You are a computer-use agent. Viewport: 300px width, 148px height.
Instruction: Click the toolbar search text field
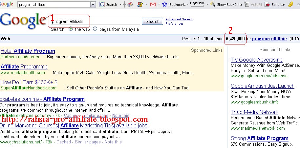click(x=54, y=5)
